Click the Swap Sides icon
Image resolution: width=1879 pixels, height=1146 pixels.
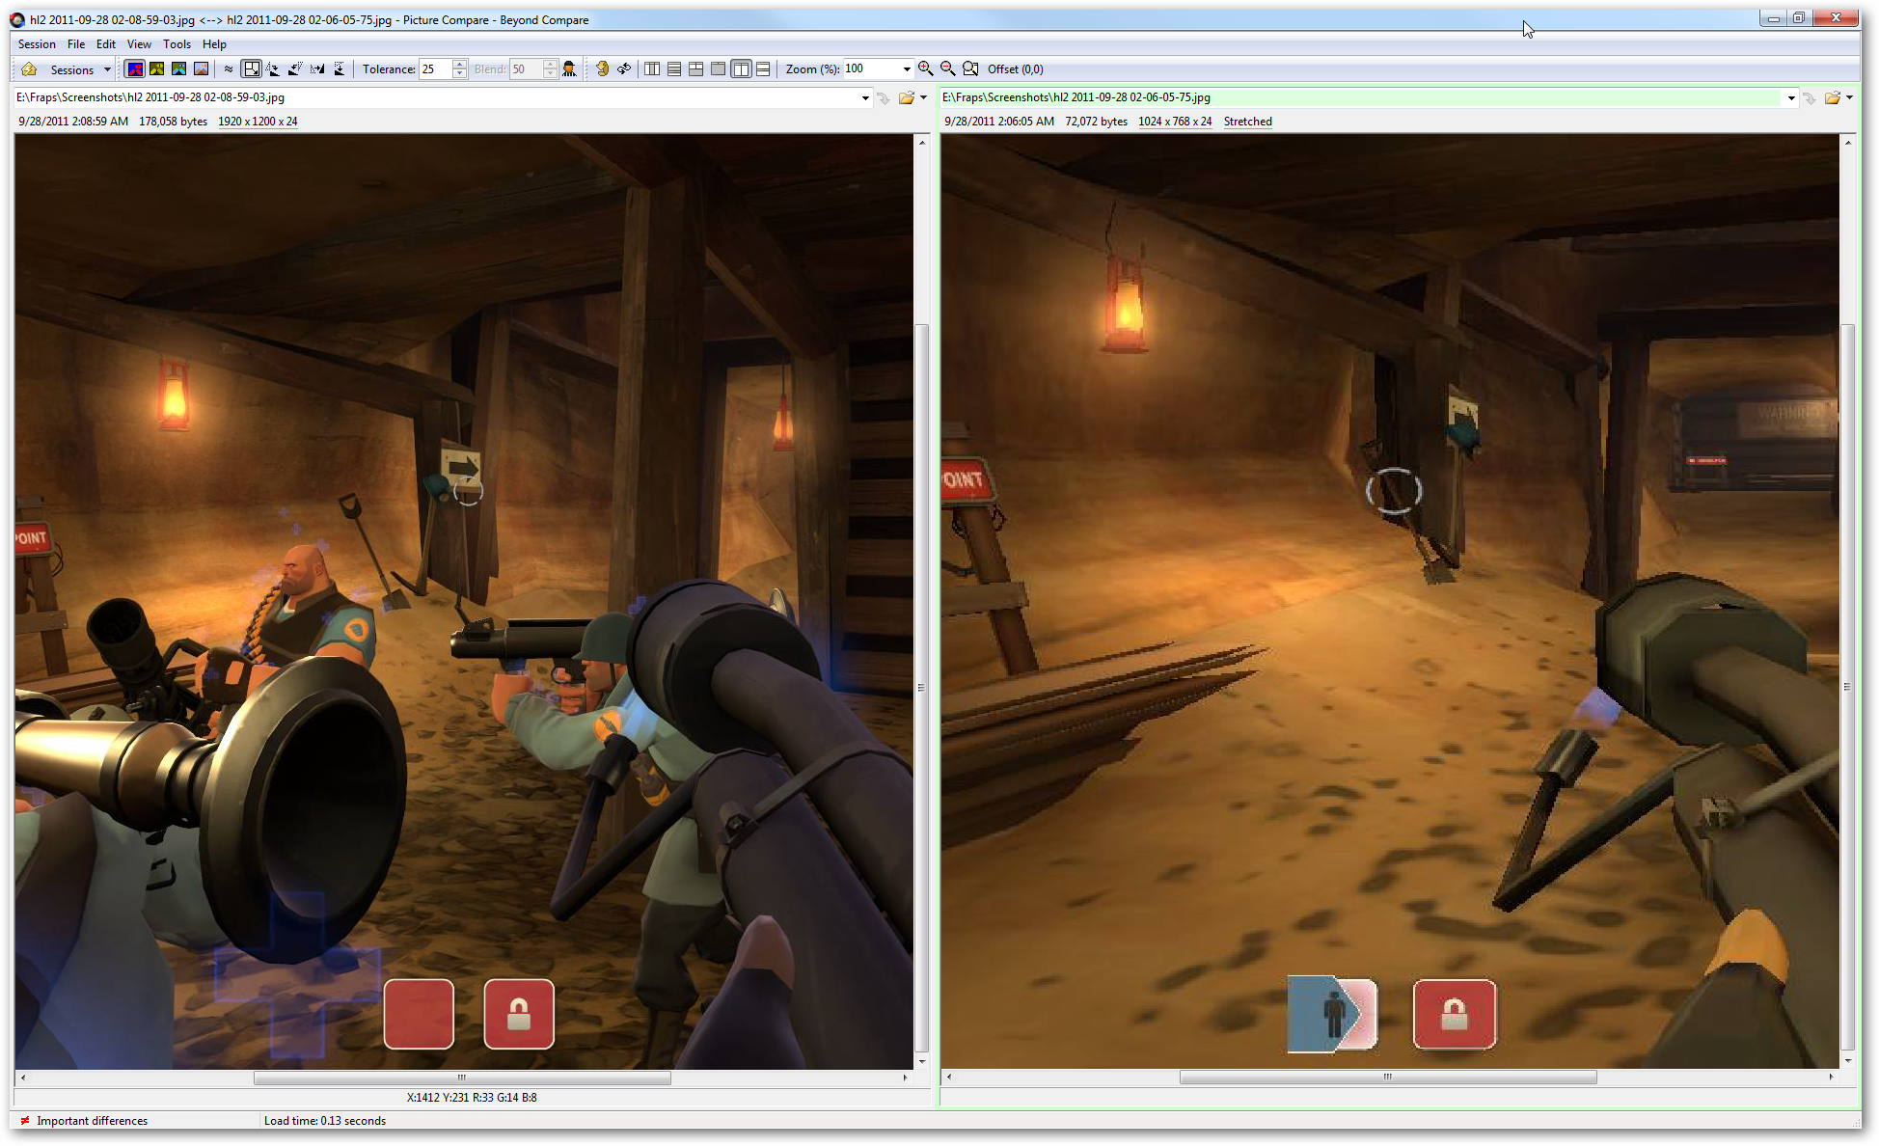click(x=624, y=69)
